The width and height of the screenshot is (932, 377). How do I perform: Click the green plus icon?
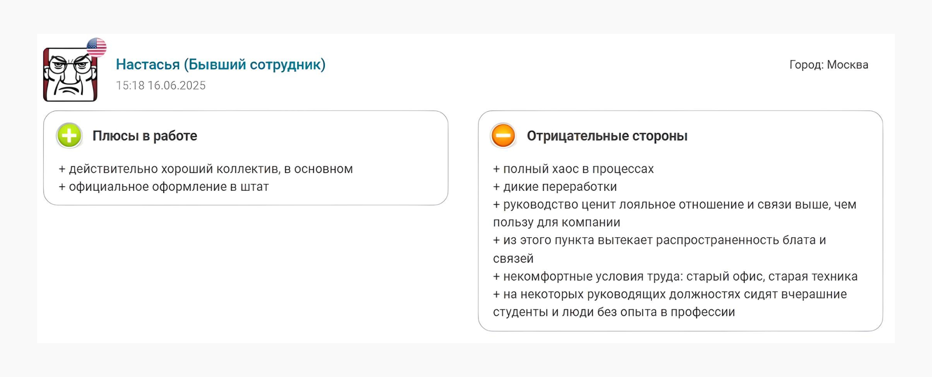tap(69, 135)
